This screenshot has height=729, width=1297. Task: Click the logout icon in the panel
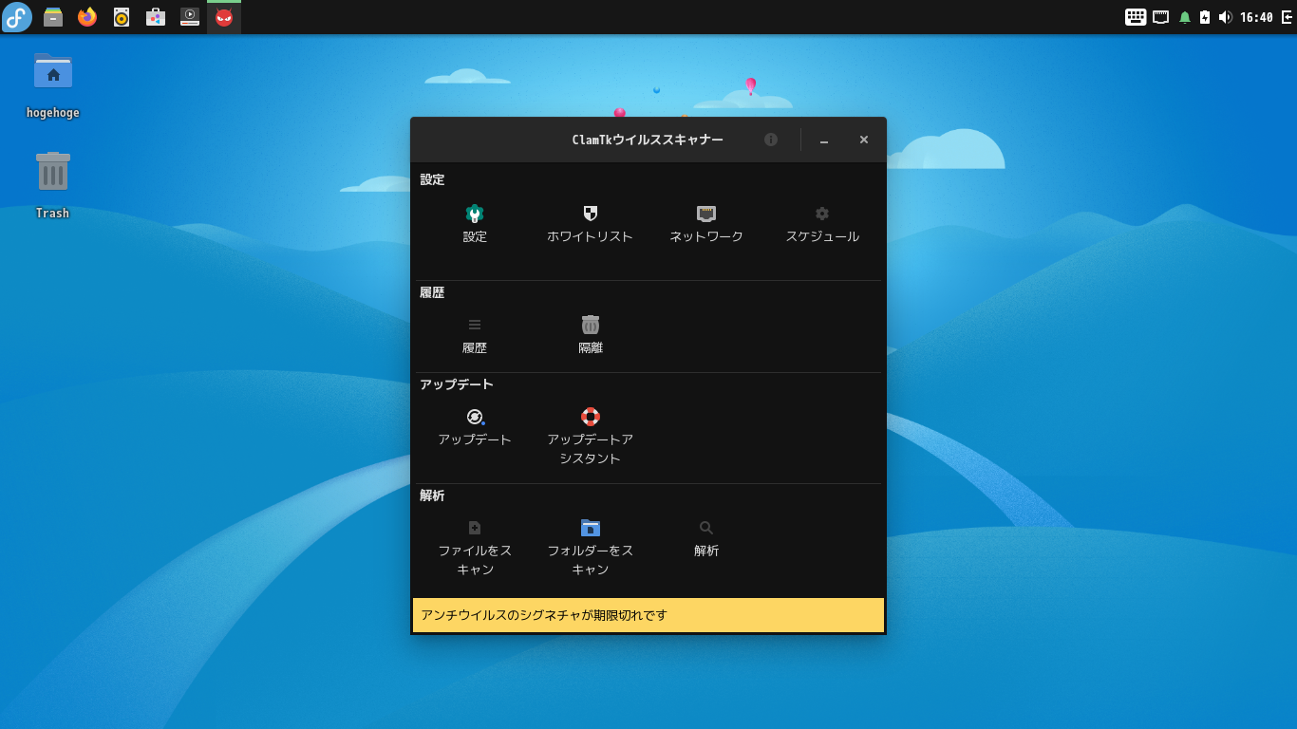(1287, 17)
